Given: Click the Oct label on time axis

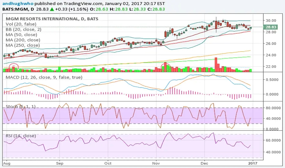Looking at the screenshot, I should 108,163.
